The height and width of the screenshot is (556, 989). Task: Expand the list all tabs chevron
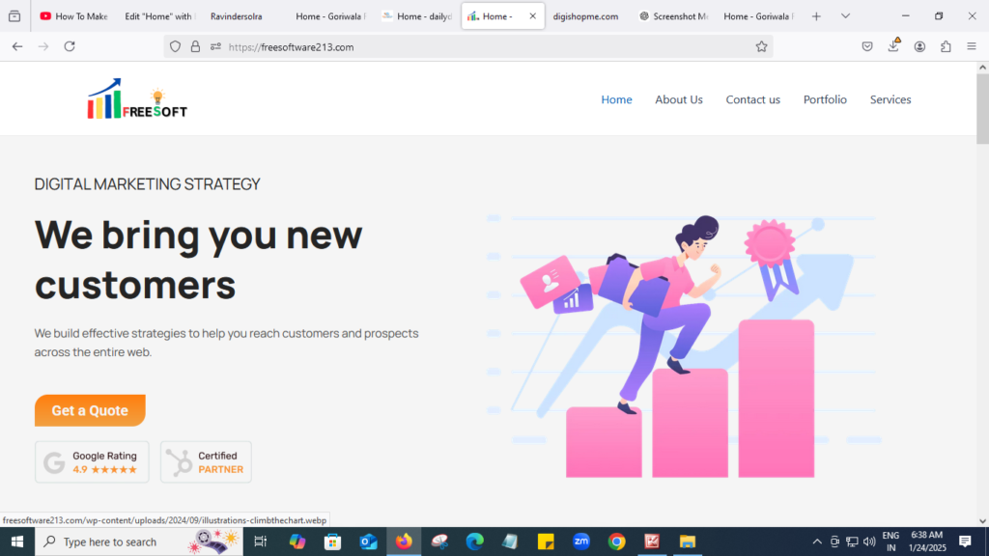point(845,16)
